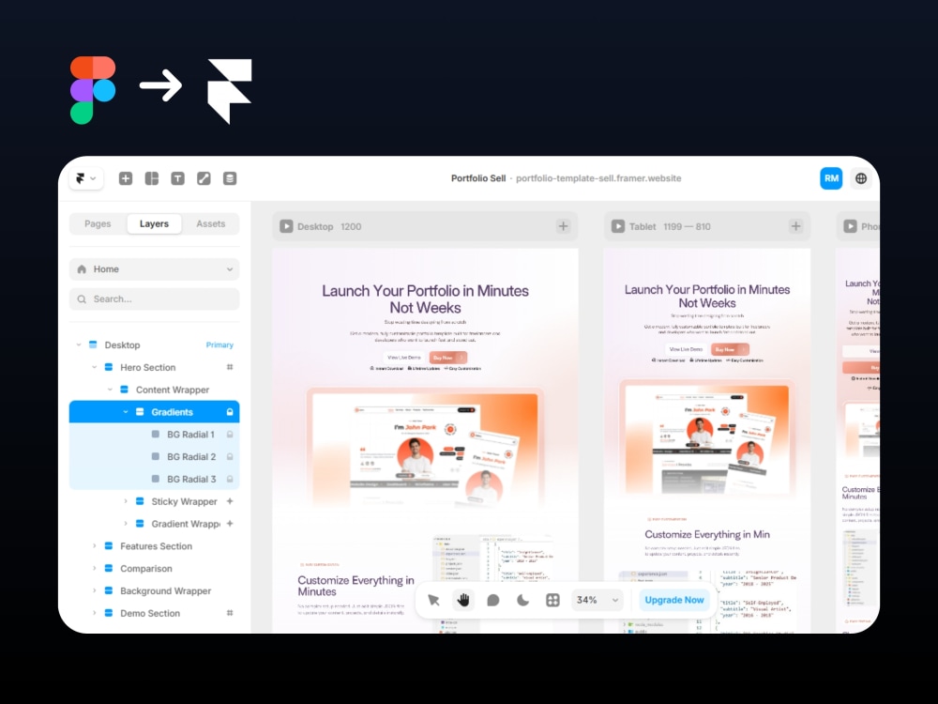Open the CMS database icon
The height and width of the screenshot is (704, 938).
tap(230, 178)
